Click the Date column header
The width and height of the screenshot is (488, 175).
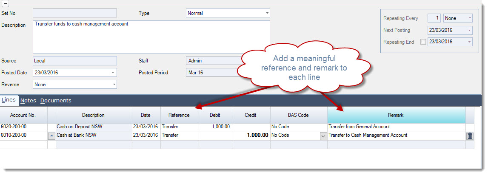146,115
